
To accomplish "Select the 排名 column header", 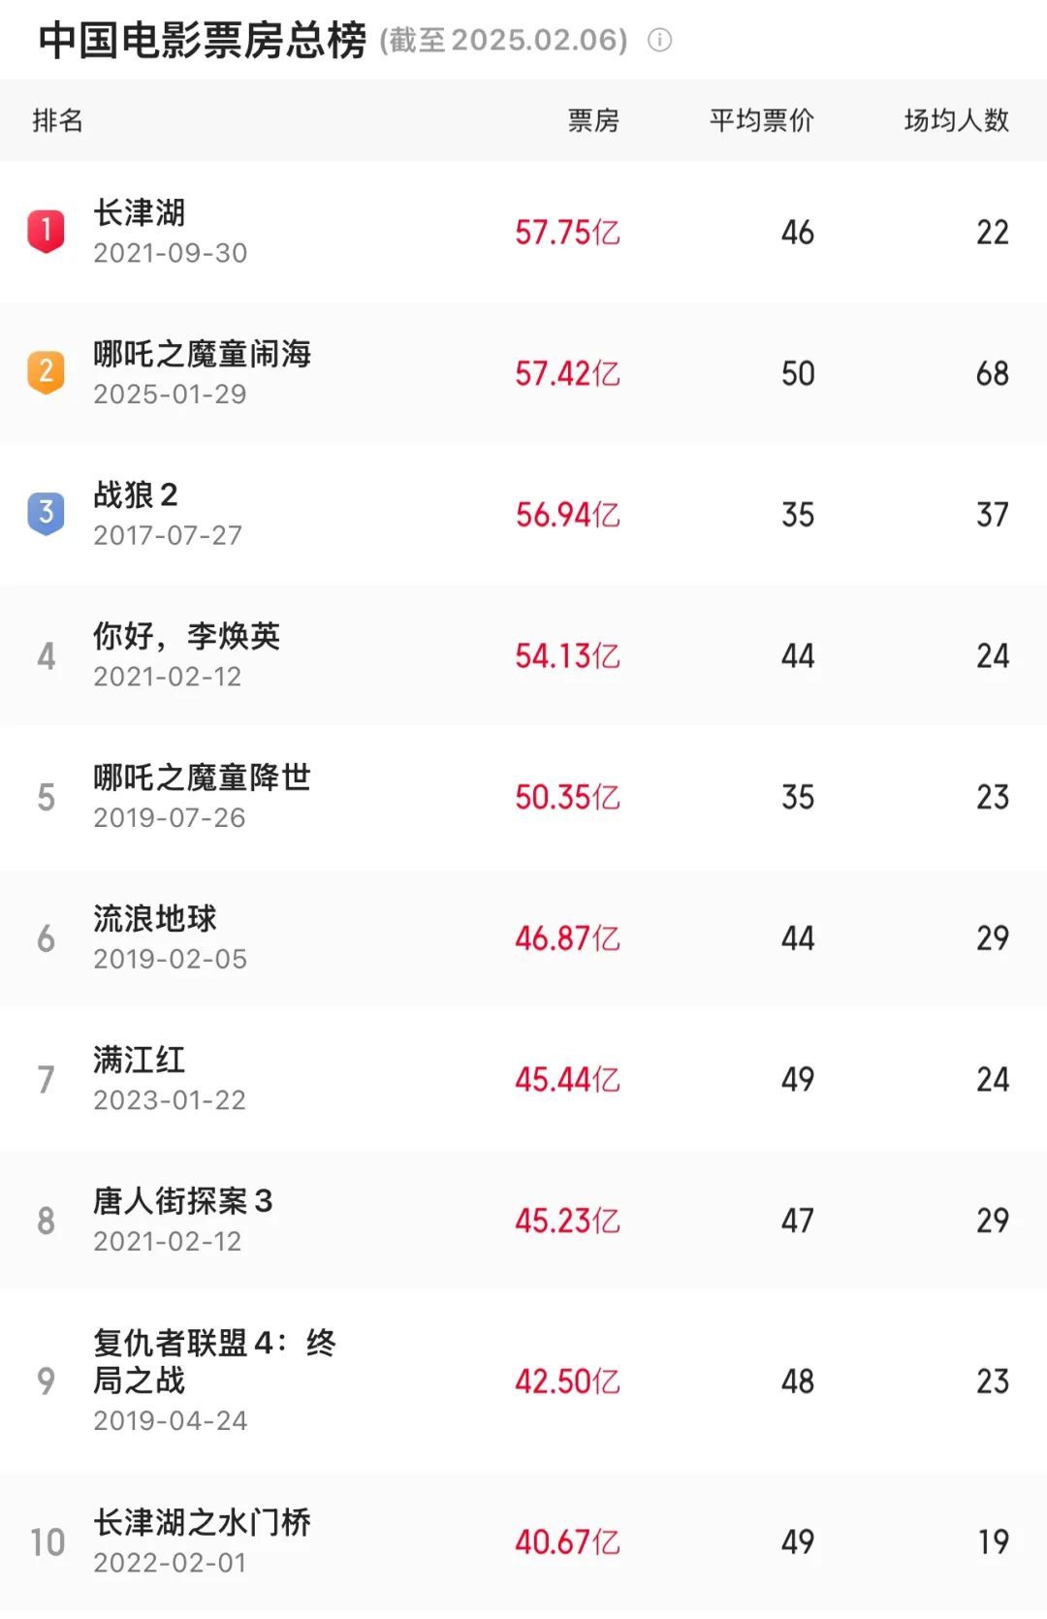I will coord(58,120).
